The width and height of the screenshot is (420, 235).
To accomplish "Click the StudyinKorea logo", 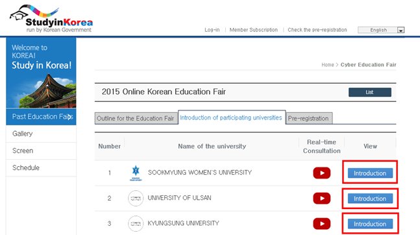I will click(51, 19).
